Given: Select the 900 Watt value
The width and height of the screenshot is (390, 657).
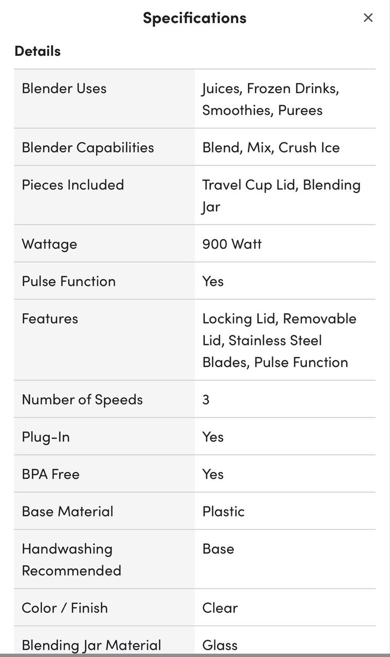Looking at the screenshot, I should pyautogui.click(x=232, y=244).
